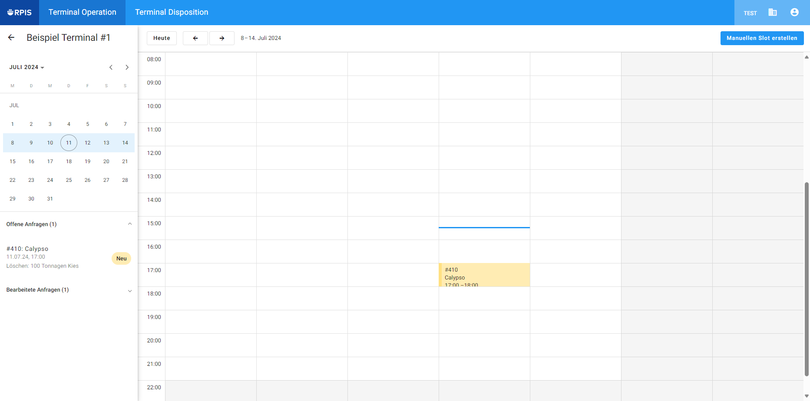Viewport: 810px width, 401px height.
Task: Click the TEST environment label
Action: click(x=750, y=13)
